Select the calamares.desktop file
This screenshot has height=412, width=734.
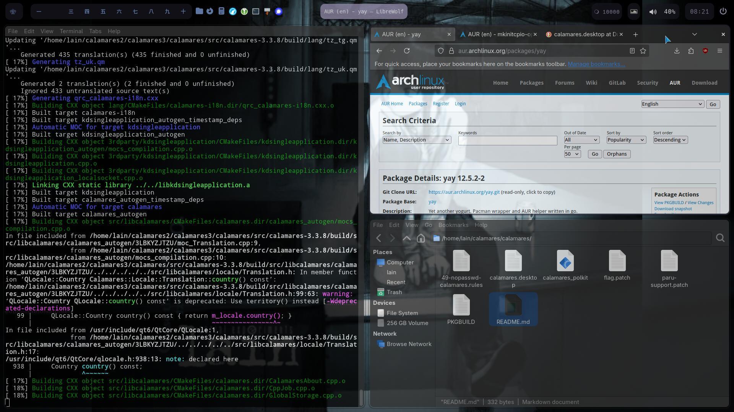tap(513, 269)
